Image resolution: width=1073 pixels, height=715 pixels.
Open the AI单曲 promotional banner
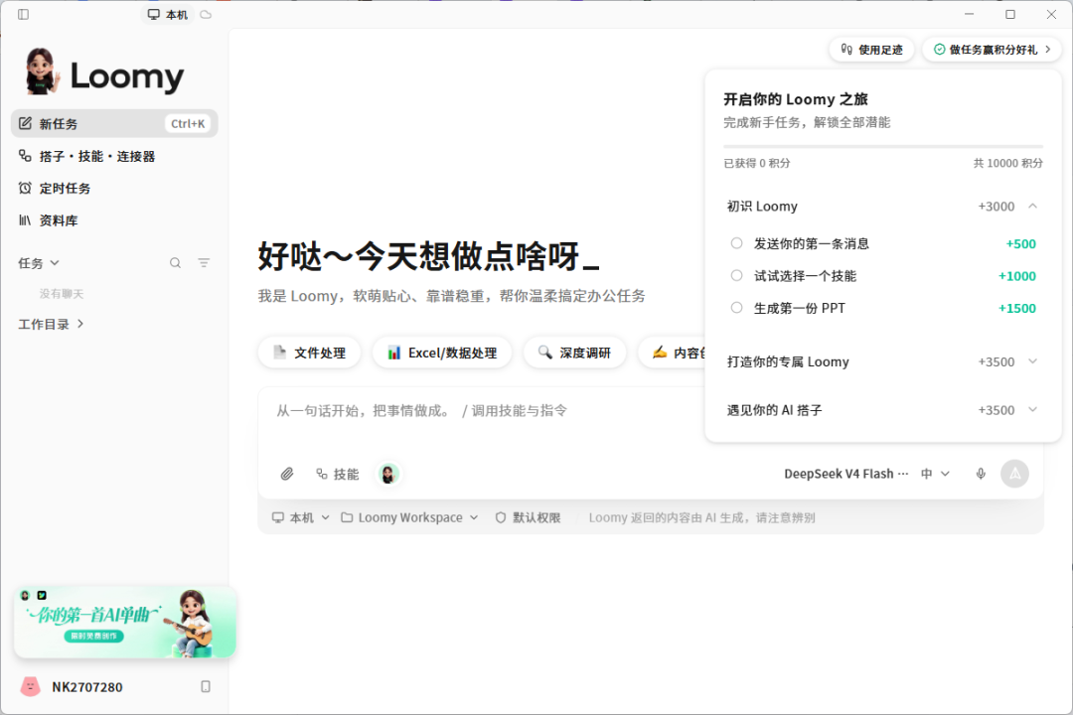click(x=124, y=622)
